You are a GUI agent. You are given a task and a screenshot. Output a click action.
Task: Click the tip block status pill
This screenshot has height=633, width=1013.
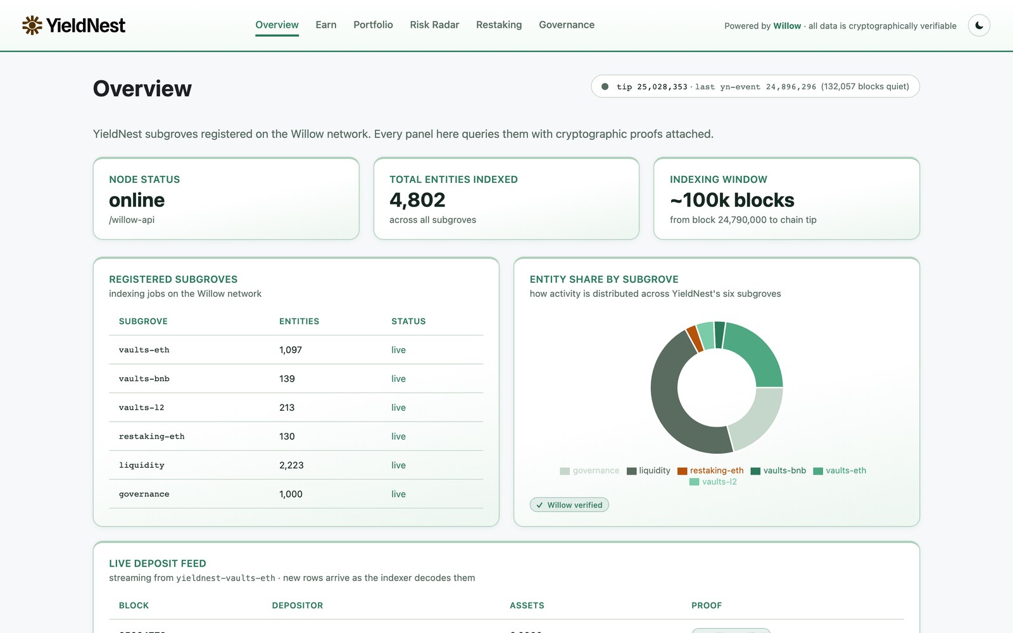[x=755, y=87]
